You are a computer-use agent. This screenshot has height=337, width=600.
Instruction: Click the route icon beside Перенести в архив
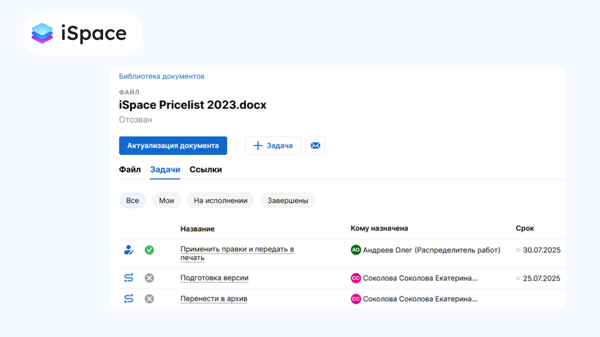129,298
